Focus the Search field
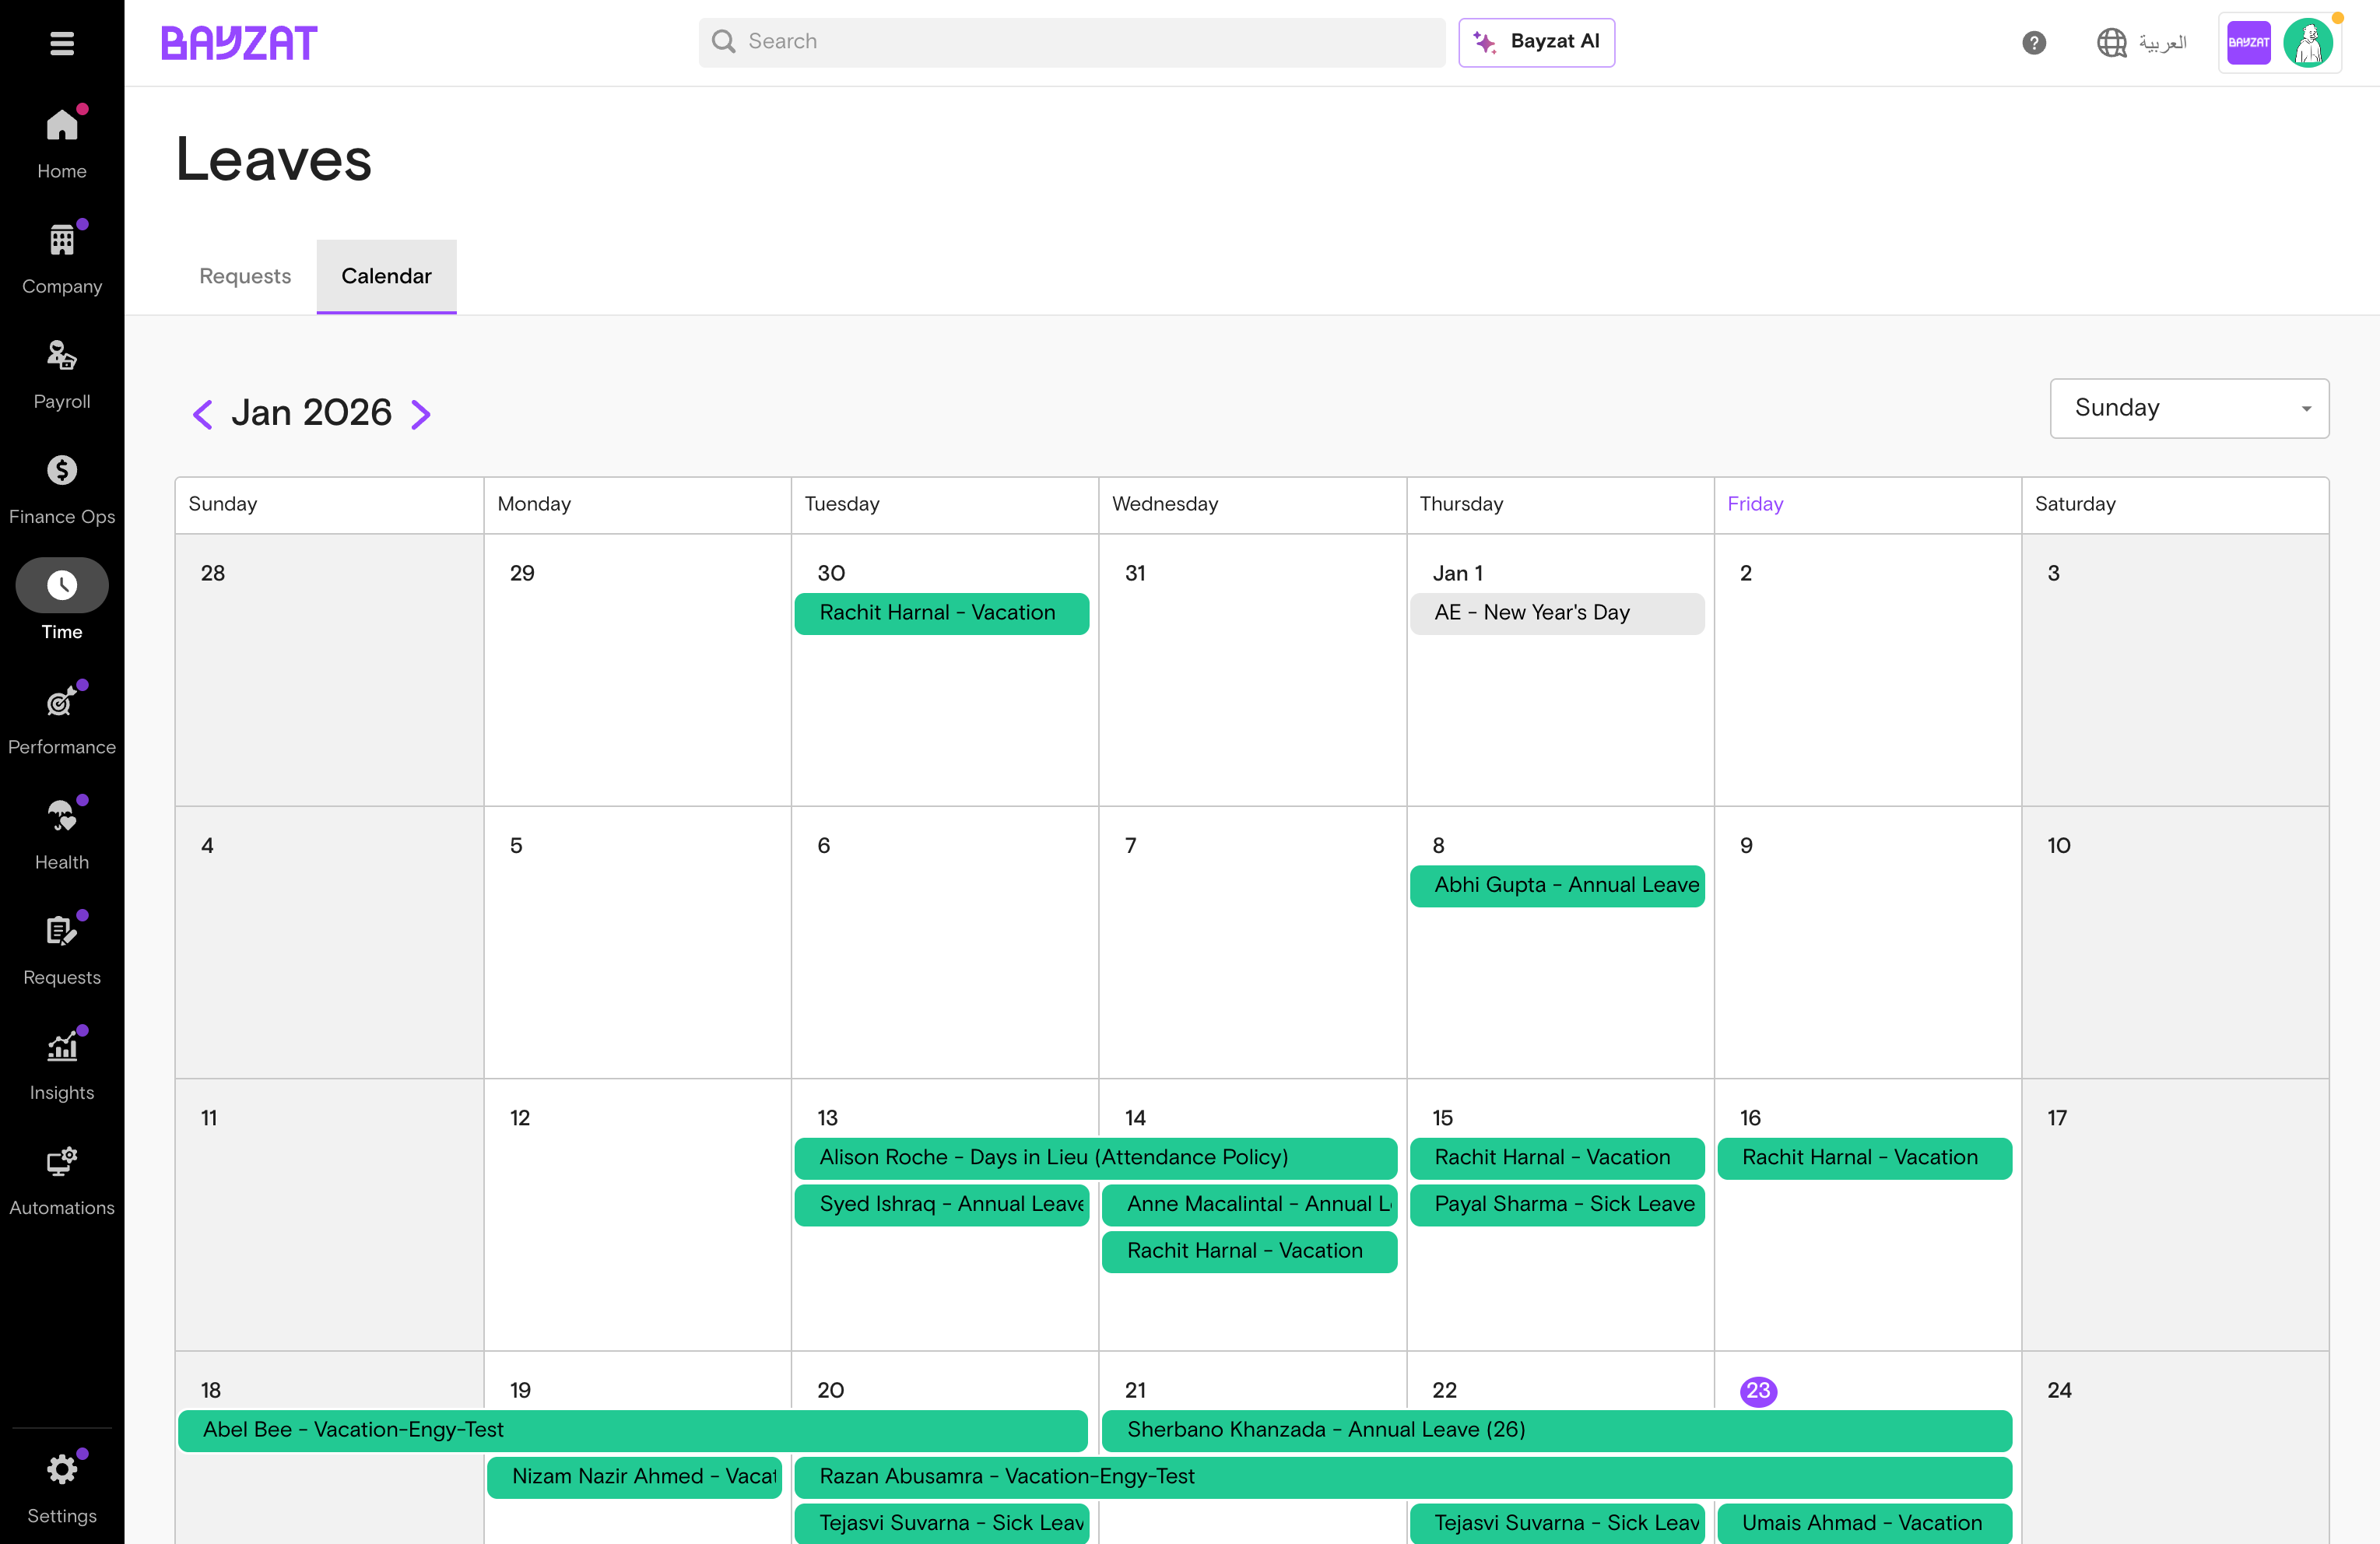The height and width of the screenshot is (1544, 2380). click(x=1072, y=42)
